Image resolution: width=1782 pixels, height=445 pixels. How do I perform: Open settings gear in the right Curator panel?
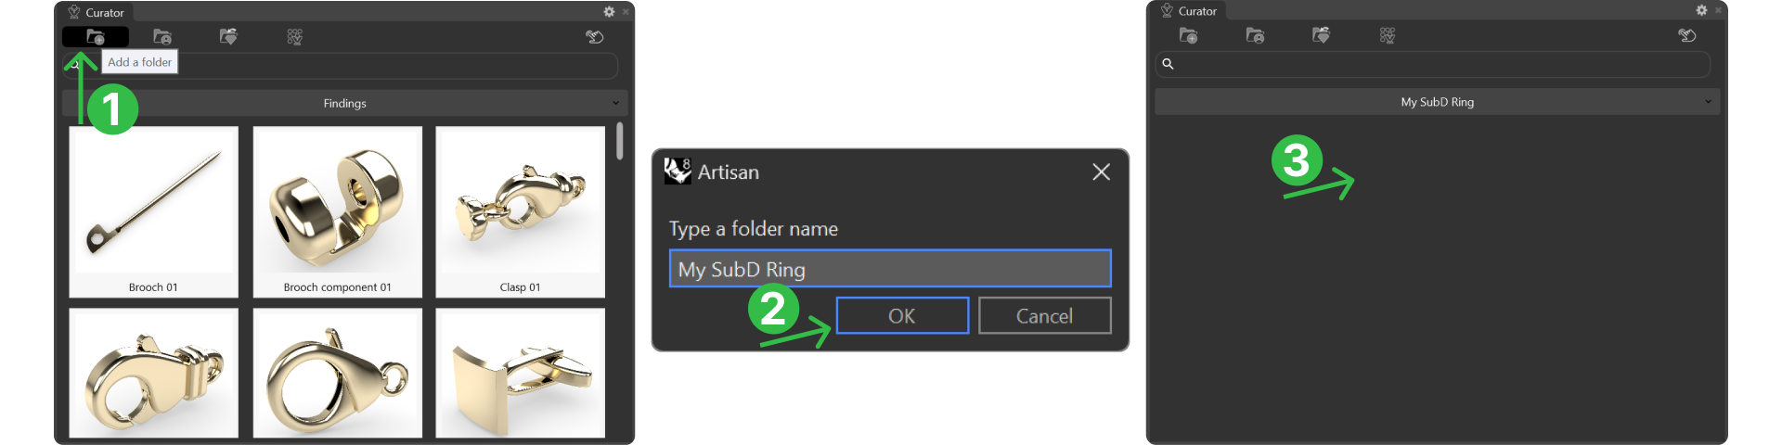1701,10
